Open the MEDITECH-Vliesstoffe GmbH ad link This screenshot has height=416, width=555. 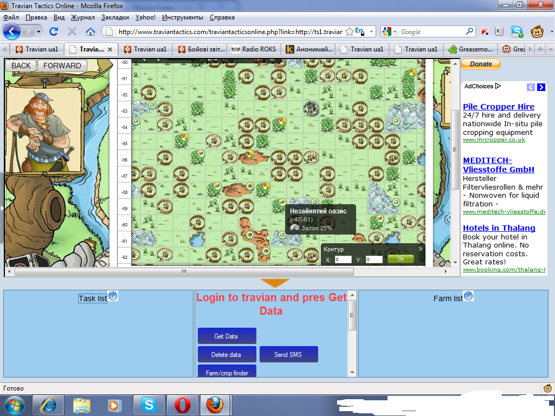pyautogui.click(x=499, y=165)
